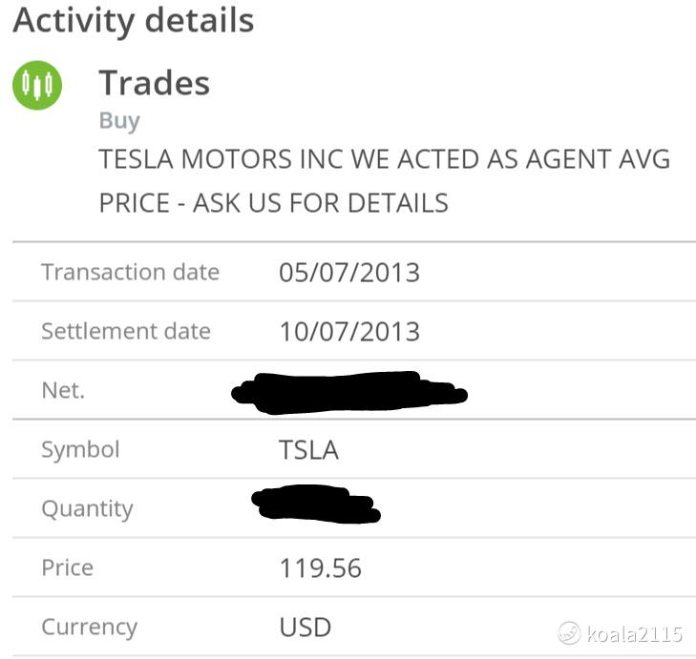Click the koala2115 watermark logo icon
Image resolution: width=696 pixels, height=659 pixels.
click(x=569, y=633)
